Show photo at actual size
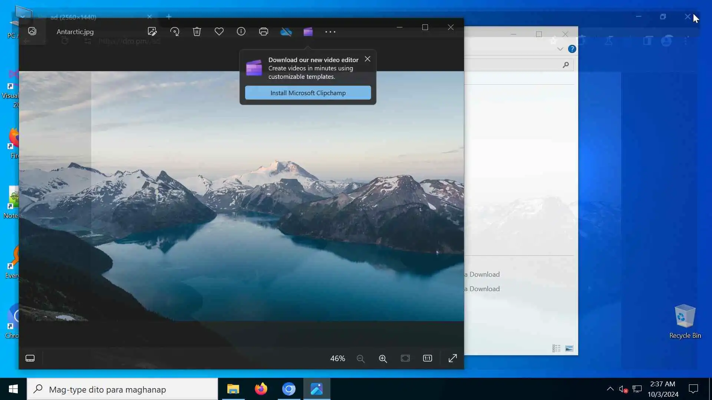Viewport: 712px width, 400px height. coord(428,358)
